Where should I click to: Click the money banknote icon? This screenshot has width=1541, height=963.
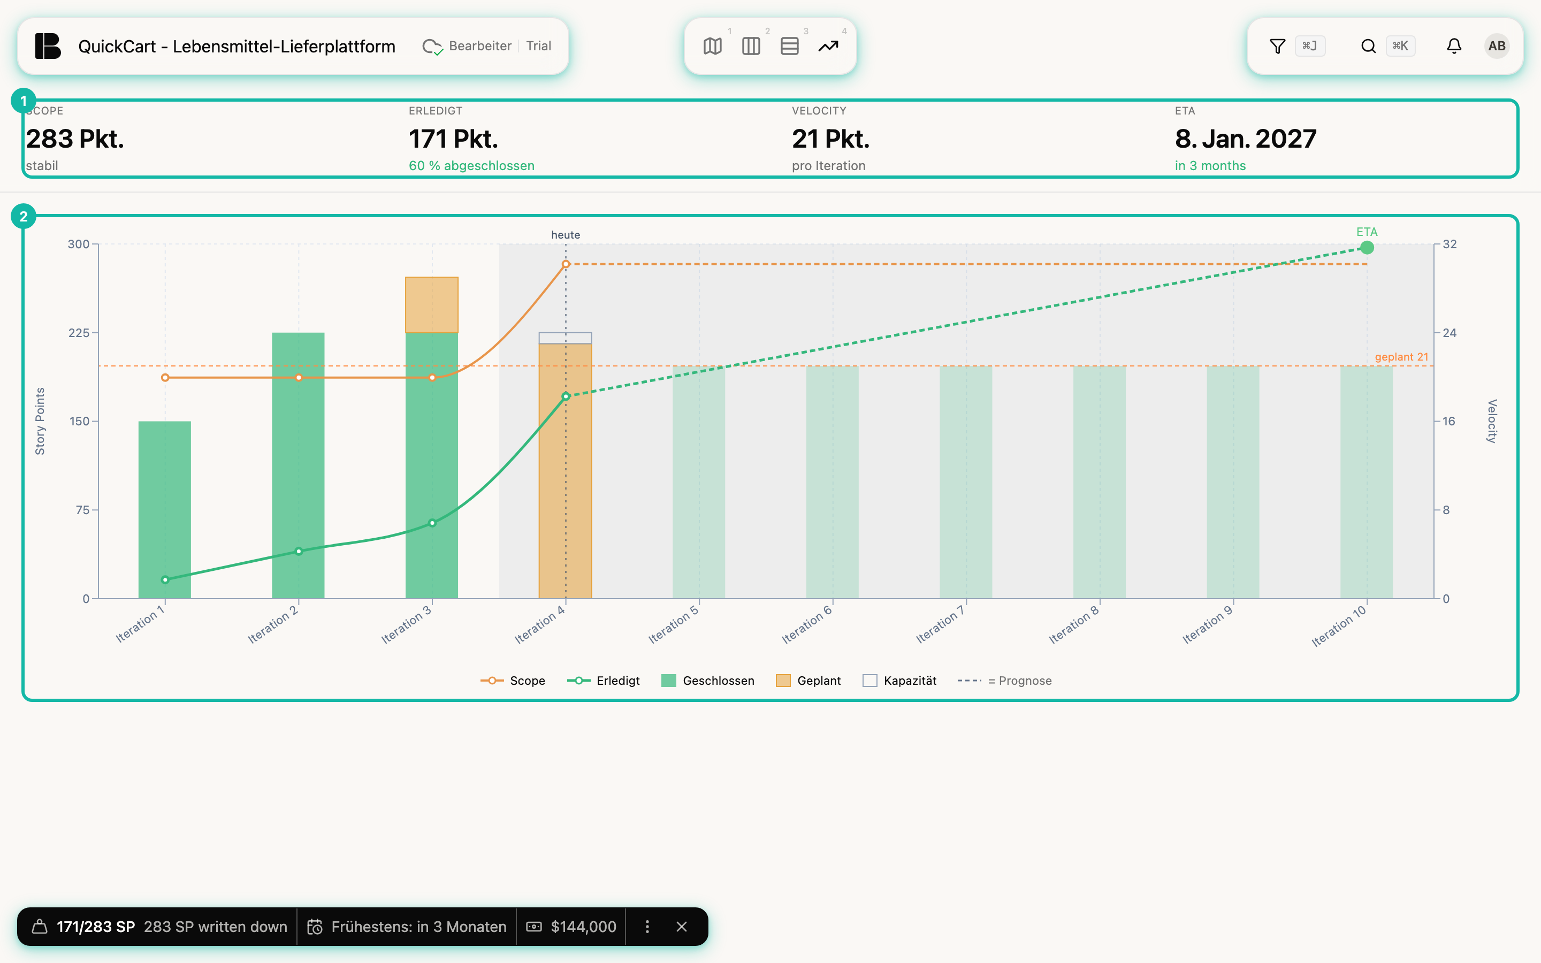pyautogui.click(x=533, y=926)
